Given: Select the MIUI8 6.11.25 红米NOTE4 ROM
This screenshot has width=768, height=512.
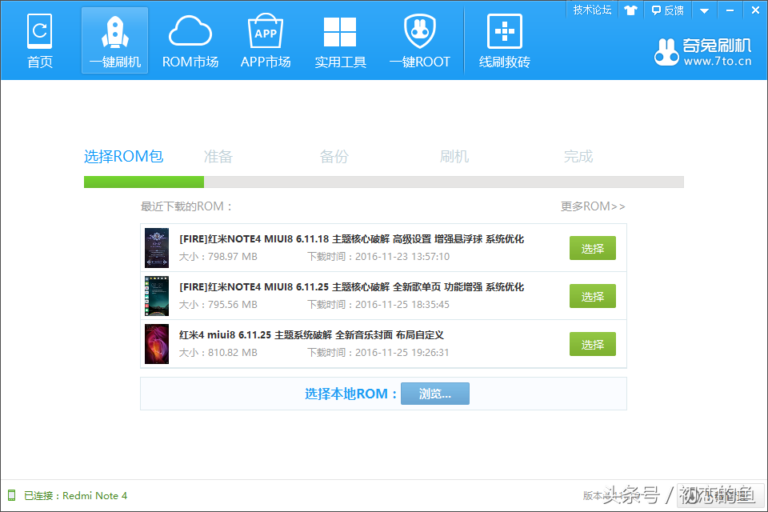Looking at the screenshot, I should (592, 297).
